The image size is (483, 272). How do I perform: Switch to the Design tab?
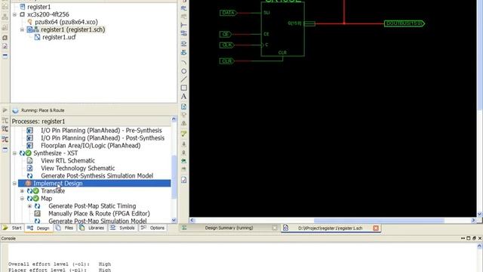coord(38,228)
